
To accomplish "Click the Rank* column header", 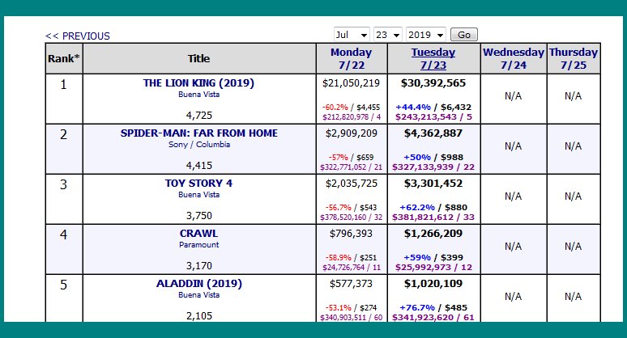I will [x=64, y=58].
